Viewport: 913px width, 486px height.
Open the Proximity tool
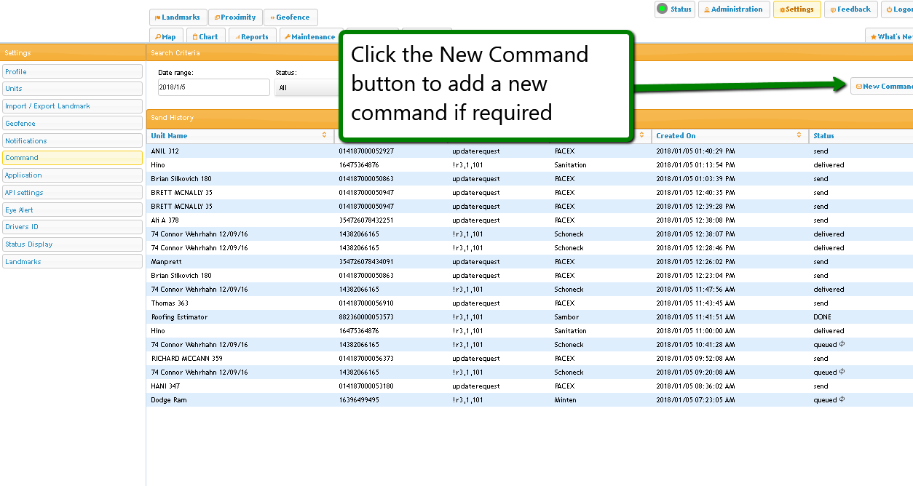[x=235, y=17]
